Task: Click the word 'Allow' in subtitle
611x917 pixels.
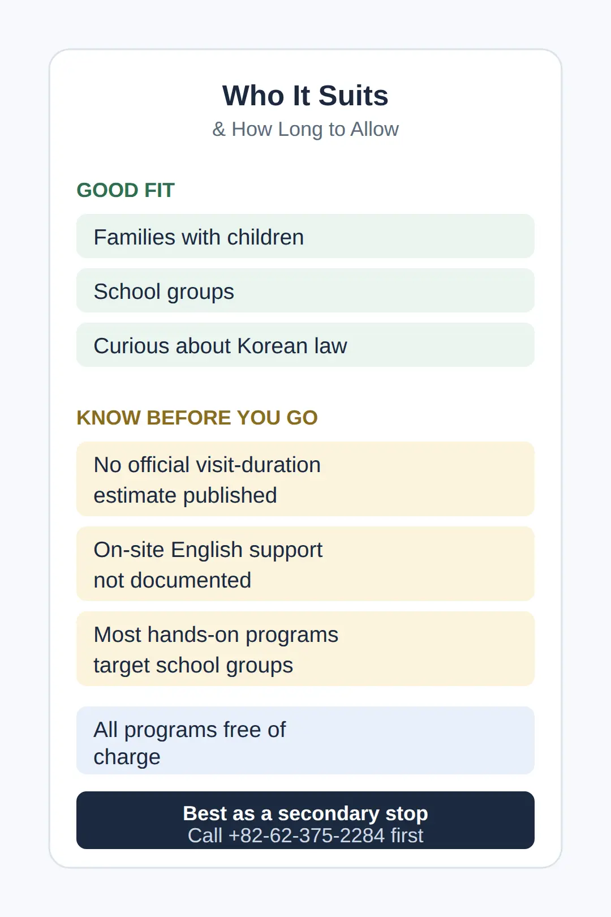Action: 375,129
